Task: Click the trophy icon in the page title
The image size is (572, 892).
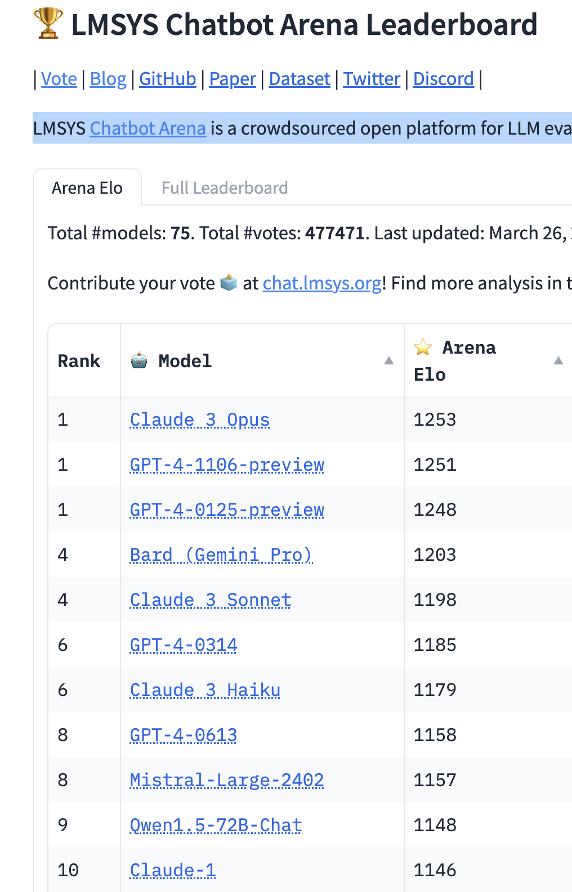Action: click(48, 24)
